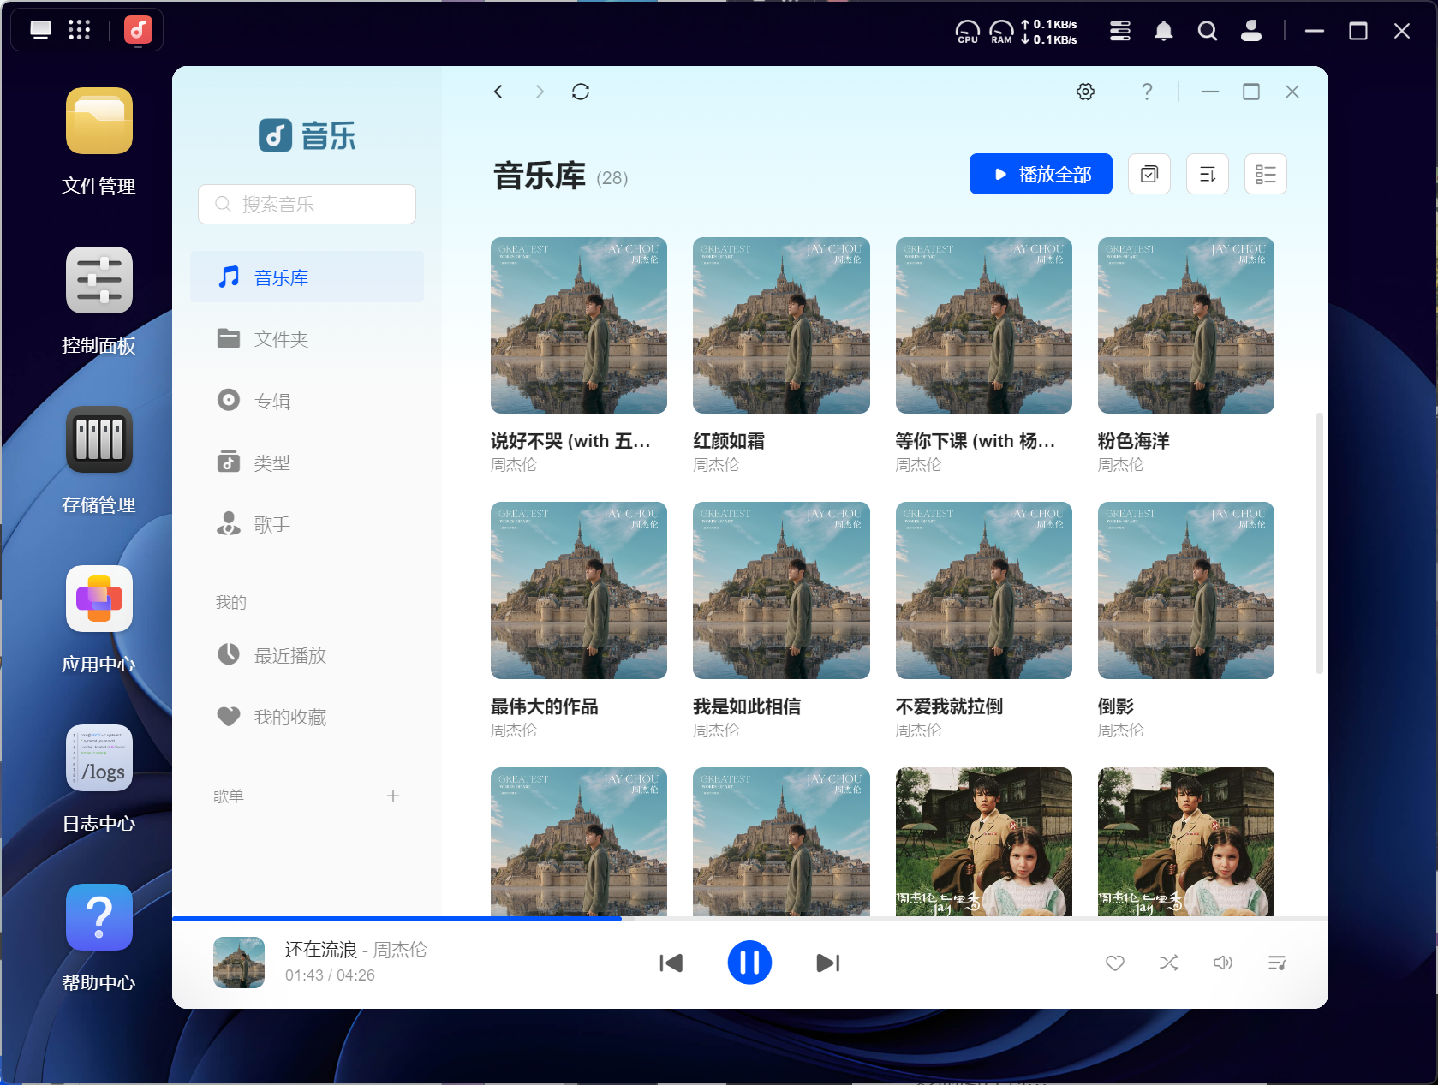Image resolution: width=1438 pixels, height=1085 pixels.
Task: Add a new 歌单 playlist with plus
Action: pyautogui.click(x=393, y=796)
